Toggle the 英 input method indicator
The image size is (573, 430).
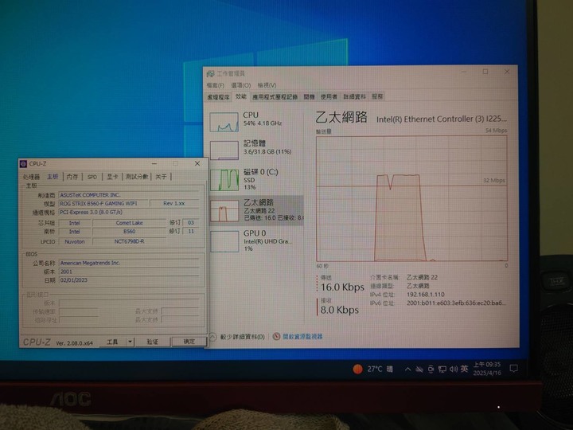point(465,369)
